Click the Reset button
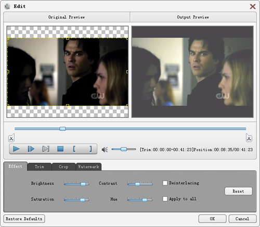Viewport: 260px width, 227px height. [238, 191]
